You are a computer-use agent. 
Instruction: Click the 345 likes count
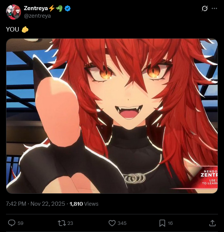[x=122, y=223]
